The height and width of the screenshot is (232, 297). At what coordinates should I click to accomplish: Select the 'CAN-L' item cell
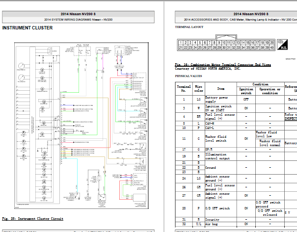click(x=221, y=128)
